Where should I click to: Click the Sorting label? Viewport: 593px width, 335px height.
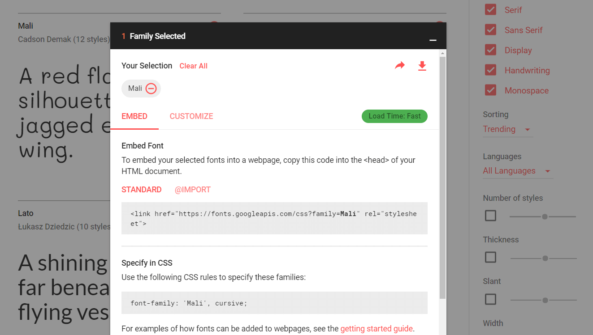click(x=496, y=114)
